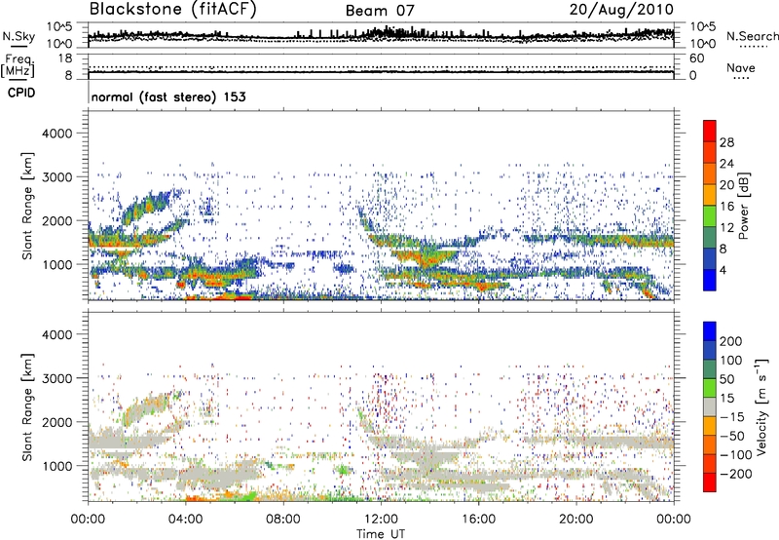Click the "18" tick on frequency axis
This screenshot has width=779, height=540.
(x=65, y=58)
